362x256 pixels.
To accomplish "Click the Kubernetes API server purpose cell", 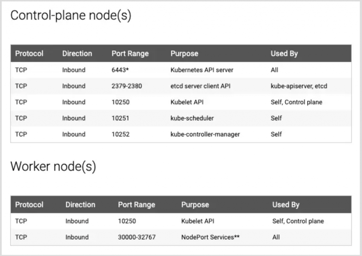I will pyautogui.click(x=202, y=70).
